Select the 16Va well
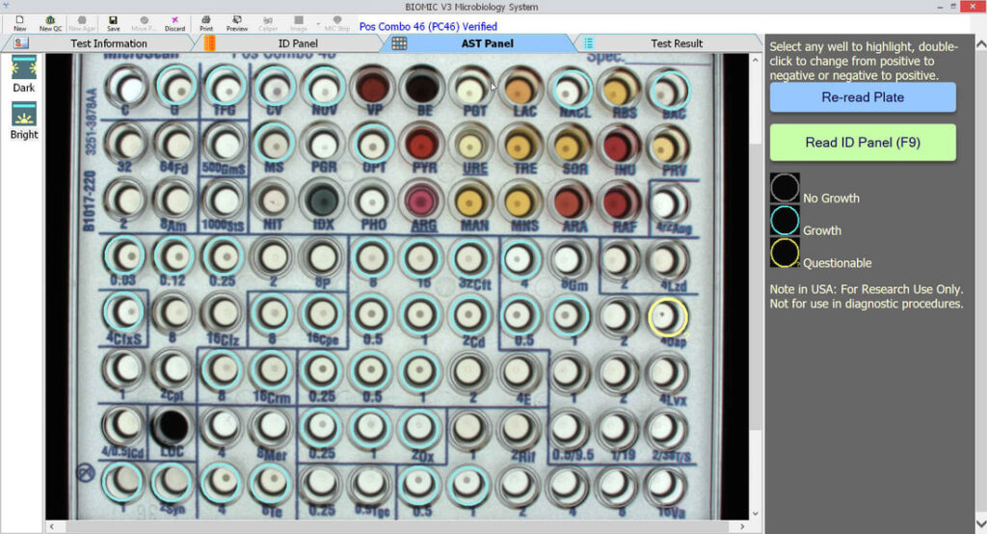987x534 pixels. click(665, 485)
